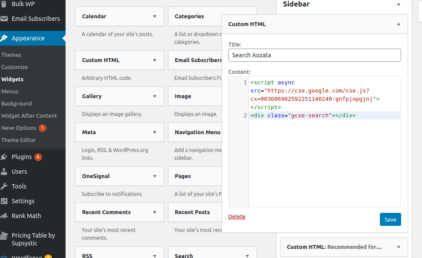
Task: Click the Appearance paintbrush icon
Action: pos(5,38)
